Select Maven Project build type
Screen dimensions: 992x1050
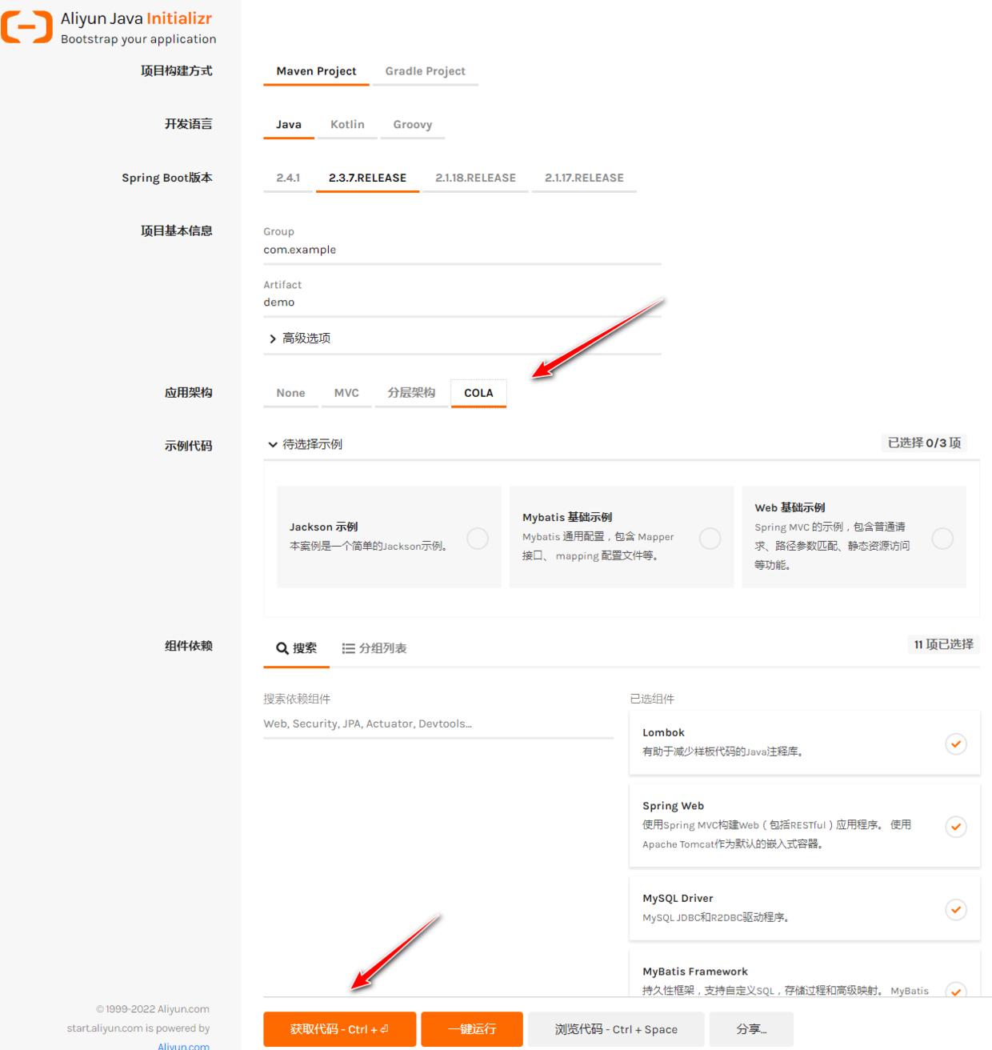(316, 71)
